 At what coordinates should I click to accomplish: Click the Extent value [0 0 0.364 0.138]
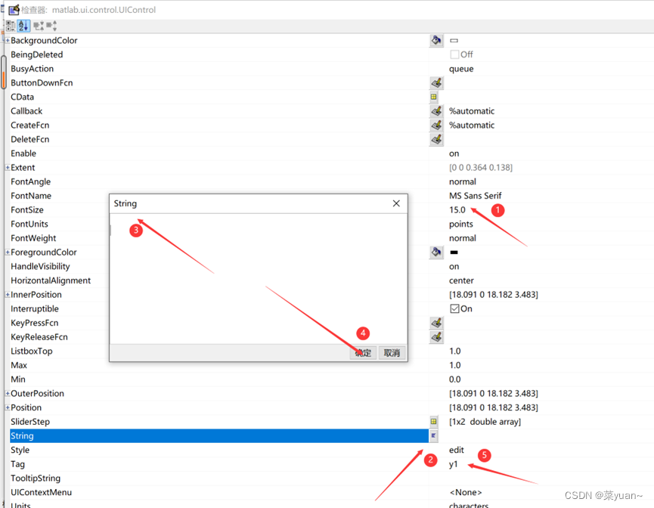pyautogui.click(x=481, y=167)
